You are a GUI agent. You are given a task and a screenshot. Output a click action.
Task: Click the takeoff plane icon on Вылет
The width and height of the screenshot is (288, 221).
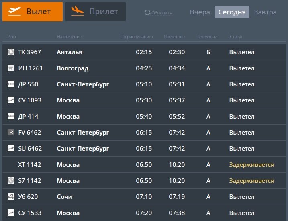[x=15, y=11]
